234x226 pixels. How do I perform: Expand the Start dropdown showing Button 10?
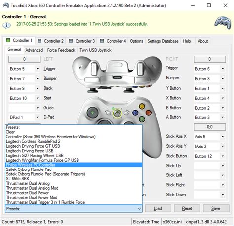(x=38, y=98)
